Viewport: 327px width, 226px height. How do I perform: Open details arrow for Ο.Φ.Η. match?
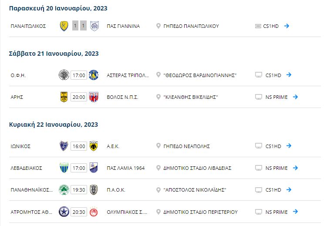coord(289,75)
